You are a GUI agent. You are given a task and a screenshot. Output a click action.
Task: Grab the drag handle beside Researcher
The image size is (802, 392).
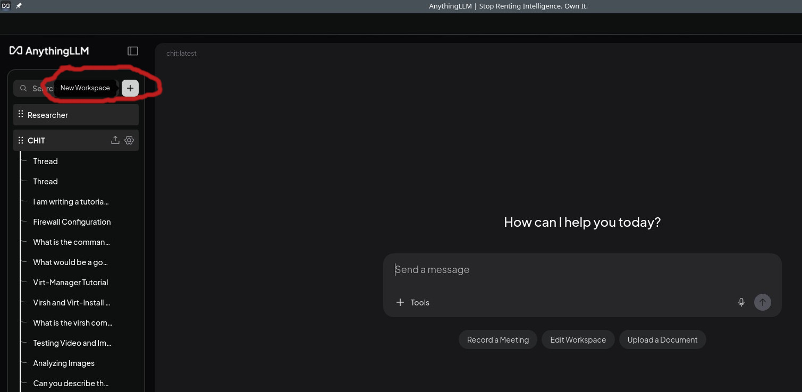point(21,114)
